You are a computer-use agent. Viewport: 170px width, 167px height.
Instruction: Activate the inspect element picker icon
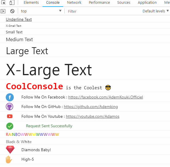tap(3, 2)
